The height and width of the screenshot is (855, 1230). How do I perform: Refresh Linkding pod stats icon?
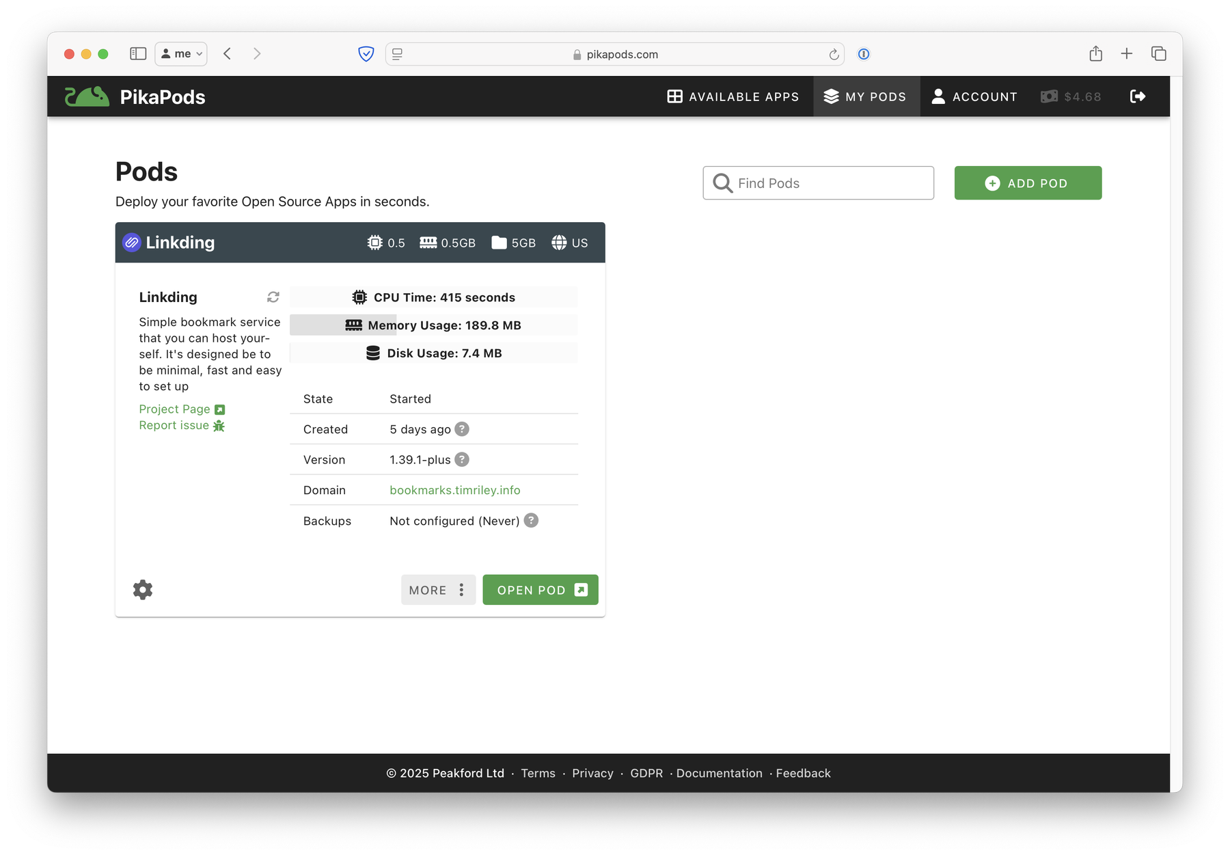pyautogui.click(x=273, y=297)
